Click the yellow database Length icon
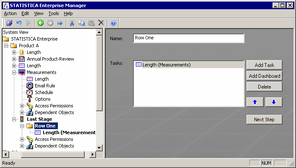296x168 pixels. click(x=22, y=52)
